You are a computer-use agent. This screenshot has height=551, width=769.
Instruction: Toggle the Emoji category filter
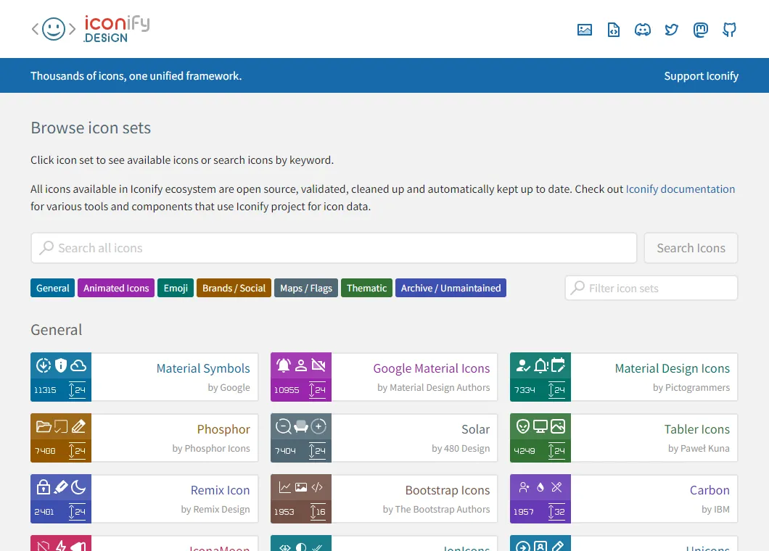(176, 288)
